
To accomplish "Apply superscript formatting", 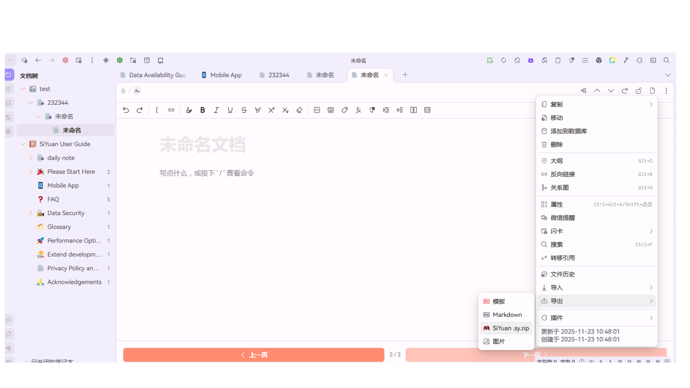I will (271, 110).
